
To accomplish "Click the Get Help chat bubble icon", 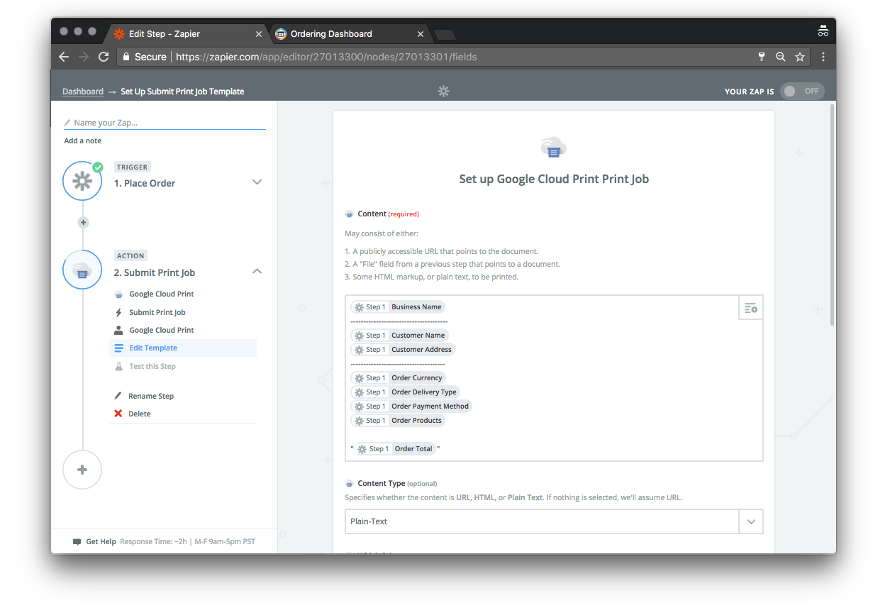I will (77, 542).
